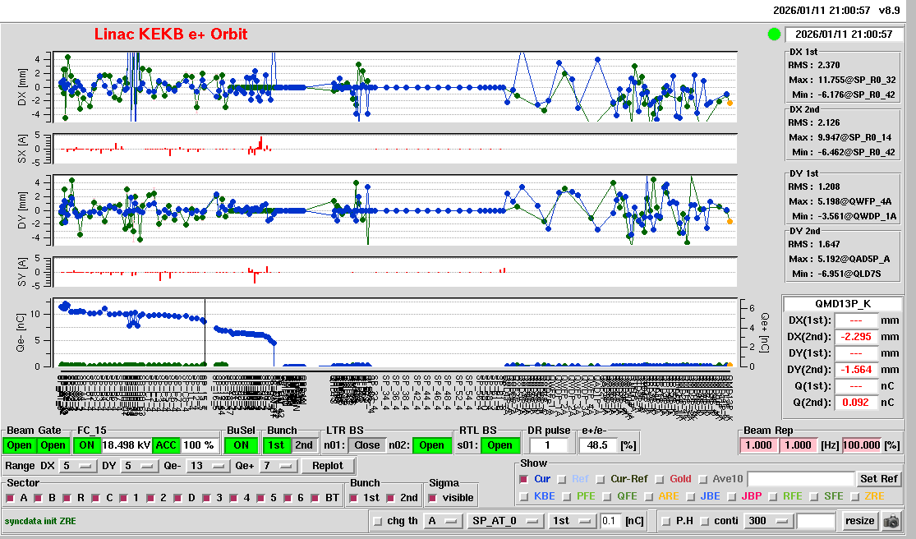Click the green status indicator light
This screenshot has height=539, width=916.
point(773,35)
